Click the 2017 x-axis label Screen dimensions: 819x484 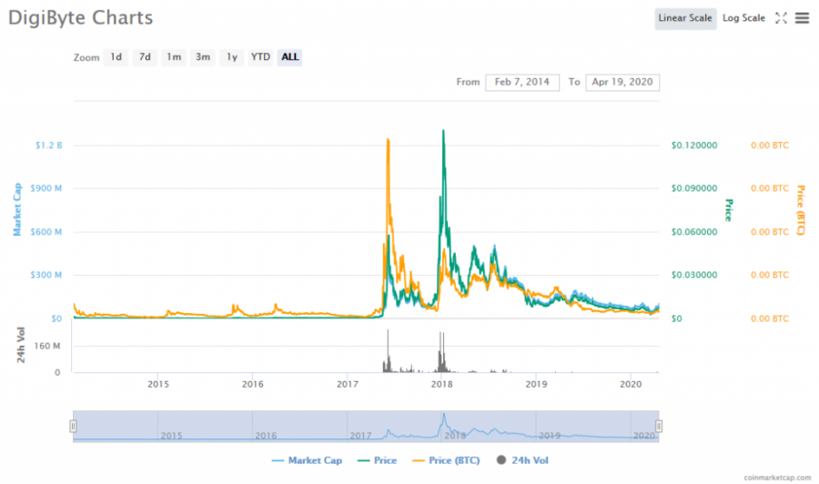click(348, 384)
